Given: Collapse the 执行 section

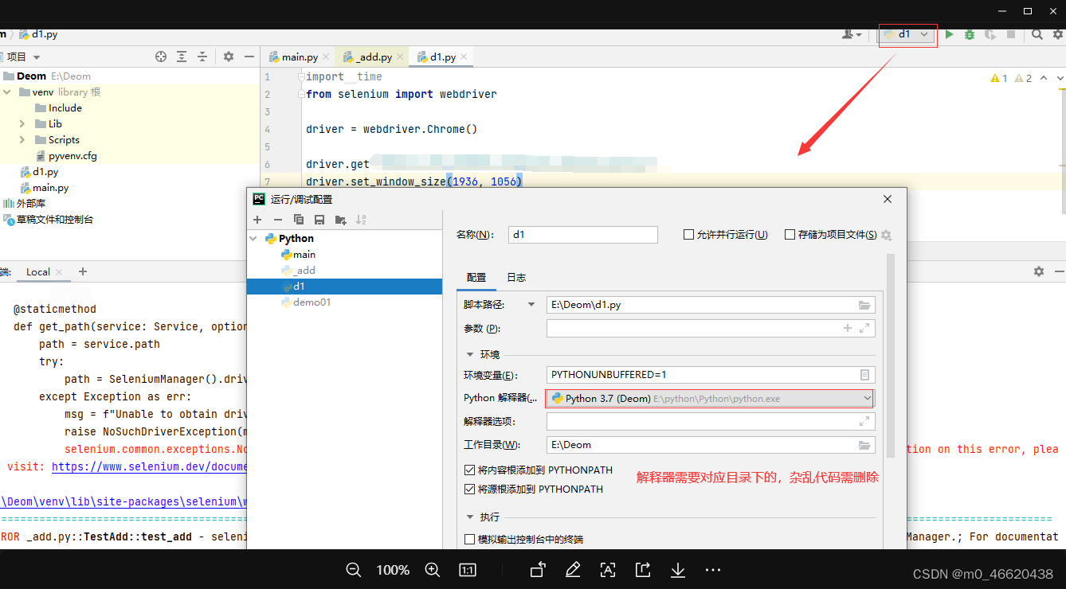Looking at the screenshot, I should click(470, 517).
